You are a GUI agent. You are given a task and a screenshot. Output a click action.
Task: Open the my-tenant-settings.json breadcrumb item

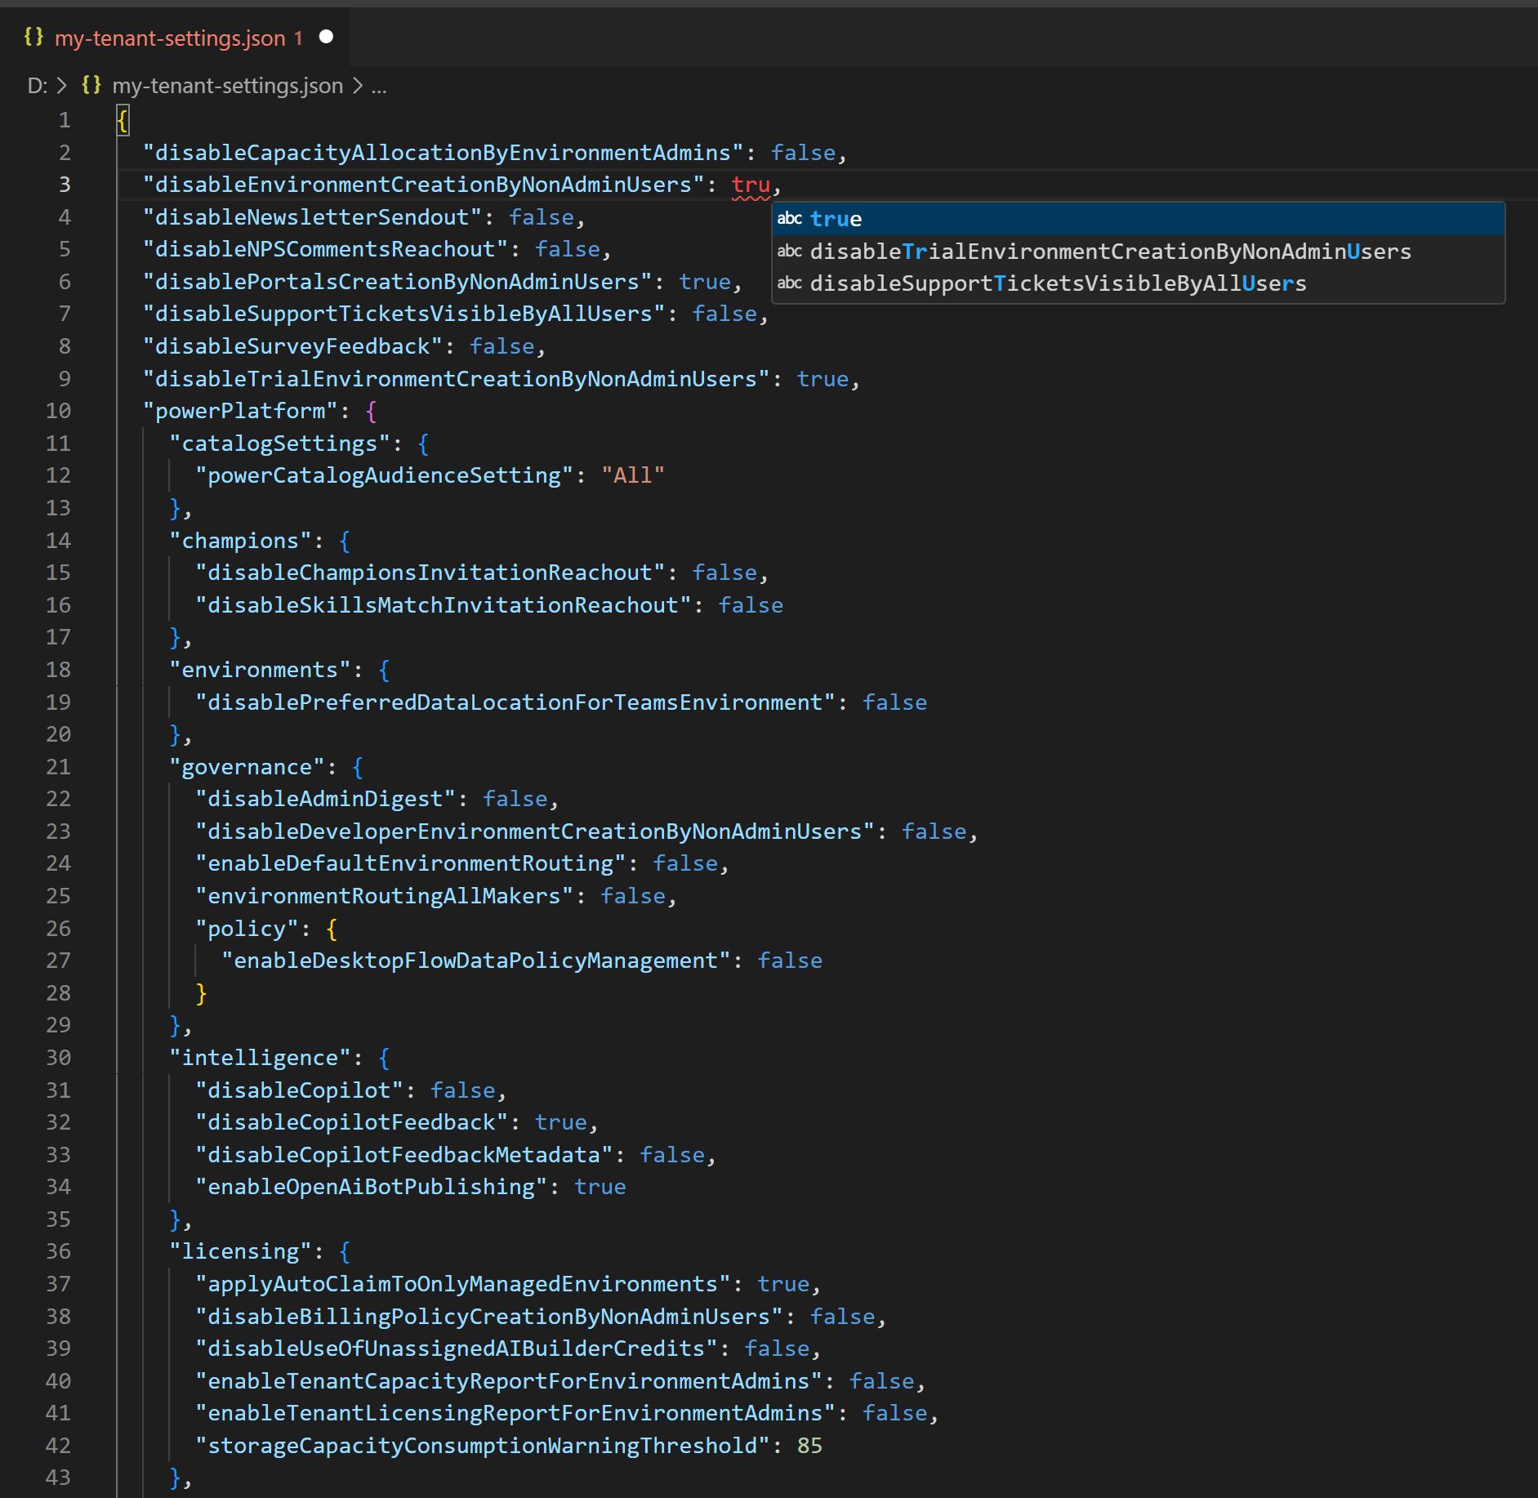[x=227, y=86]
